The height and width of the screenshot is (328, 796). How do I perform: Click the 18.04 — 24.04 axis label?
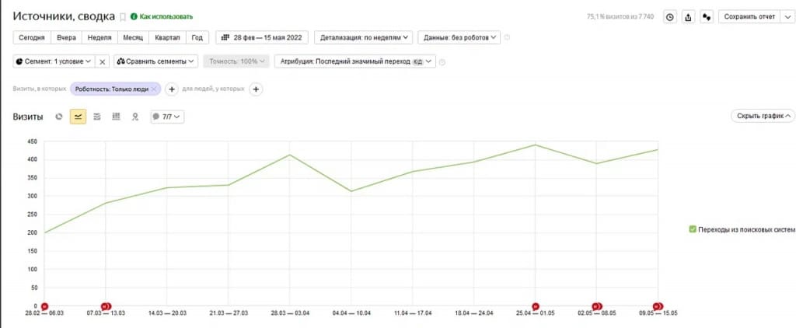pyautogui.click(x=474, y=313)
